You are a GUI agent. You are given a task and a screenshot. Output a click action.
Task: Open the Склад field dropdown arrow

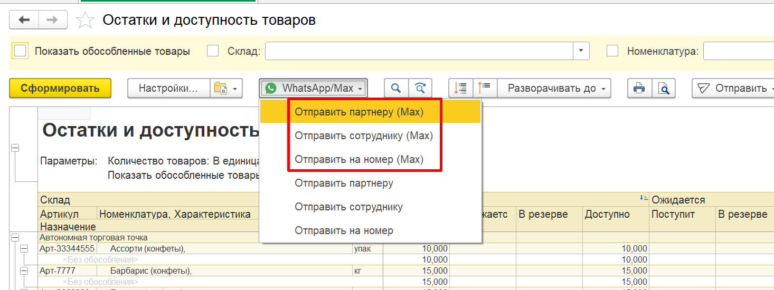[x=581, y=51]
